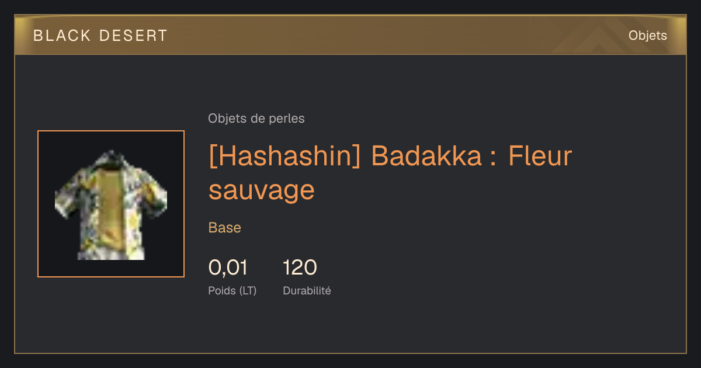Open the Objets link in the header
Image resolution: width=701 pixels, height=368 pixels.
pyautogui.click(x=647, y=36)
